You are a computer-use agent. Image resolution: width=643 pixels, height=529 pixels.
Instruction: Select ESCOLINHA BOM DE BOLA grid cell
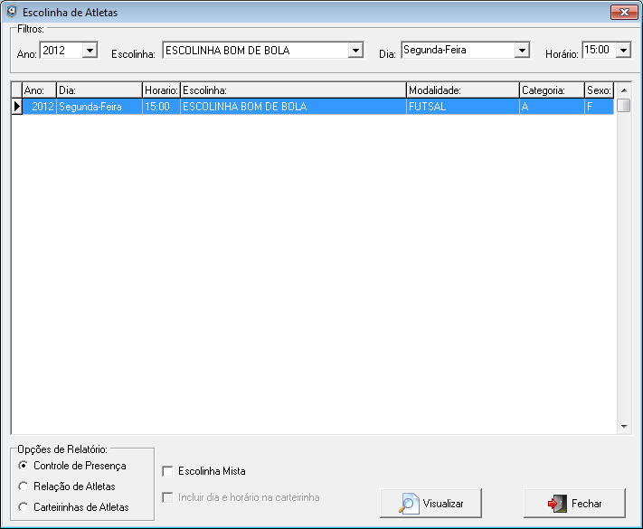293,107
